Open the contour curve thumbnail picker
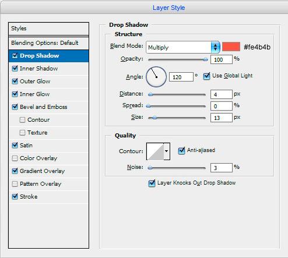Screen dimensions: 288x258 point(155,151)
